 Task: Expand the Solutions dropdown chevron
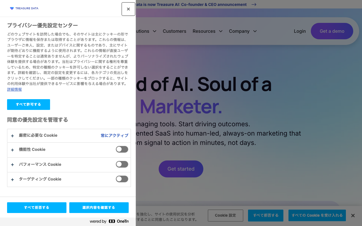click(x=154, y=31)
